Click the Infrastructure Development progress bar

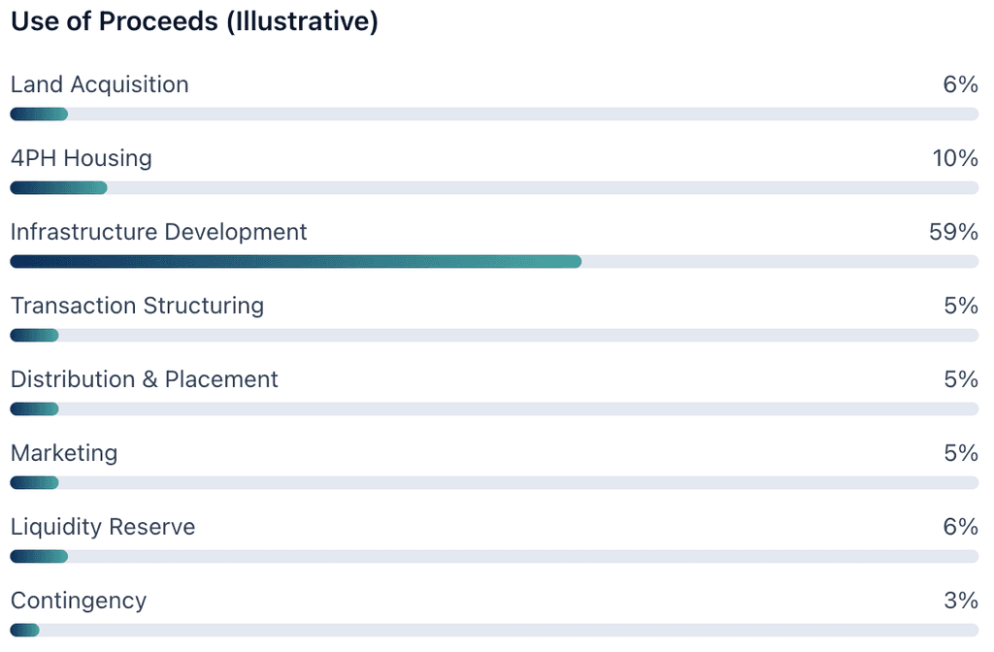(494, 262)
